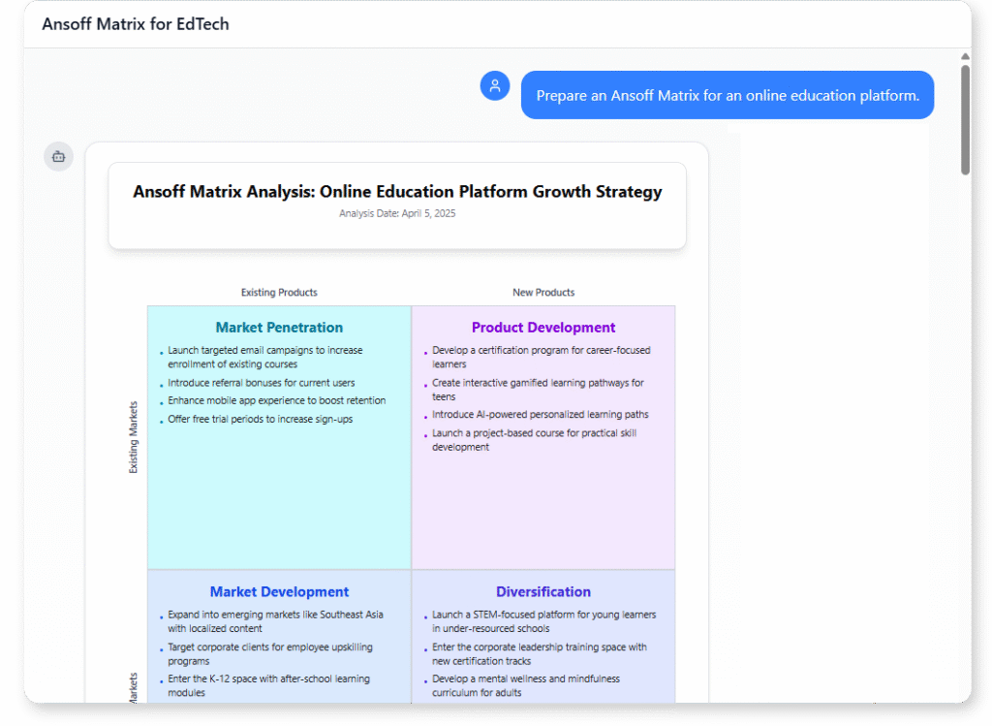Screen dimensions: 992x726
Task: Click the Prepare an Ansoff Matrix message bubble
Action: tap(728, 95)
